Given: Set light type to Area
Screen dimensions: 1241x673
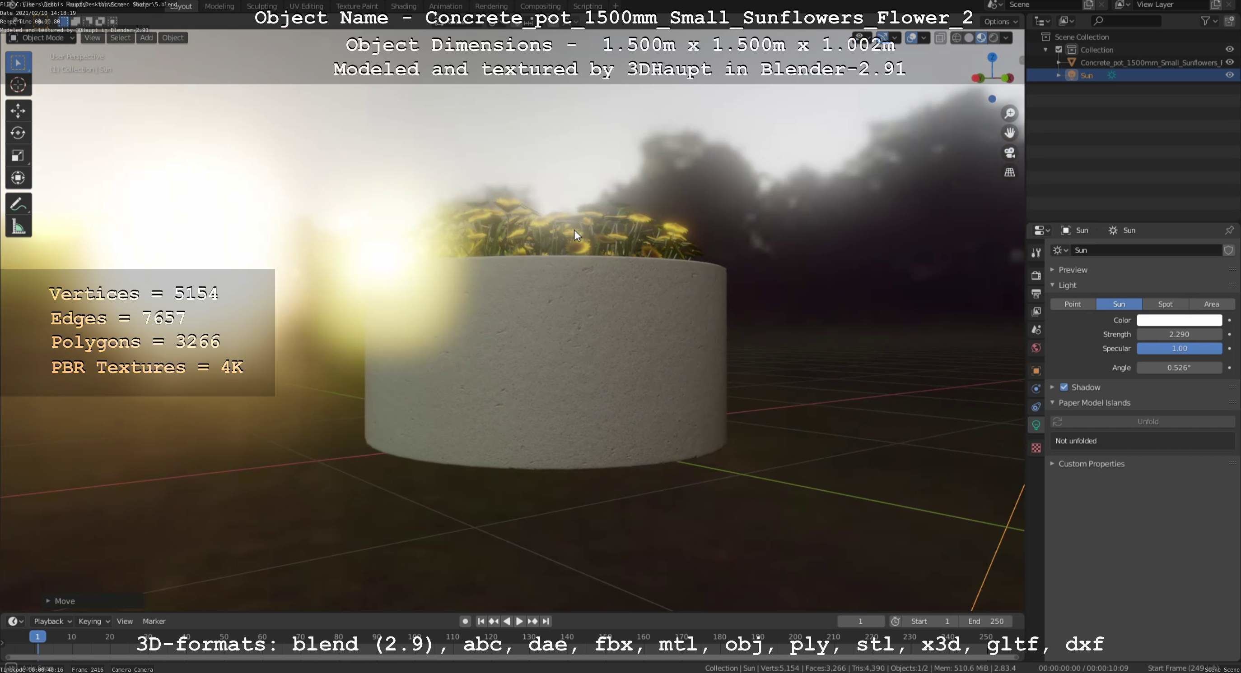Looking at the screenshot, I should pos(1211,304).
